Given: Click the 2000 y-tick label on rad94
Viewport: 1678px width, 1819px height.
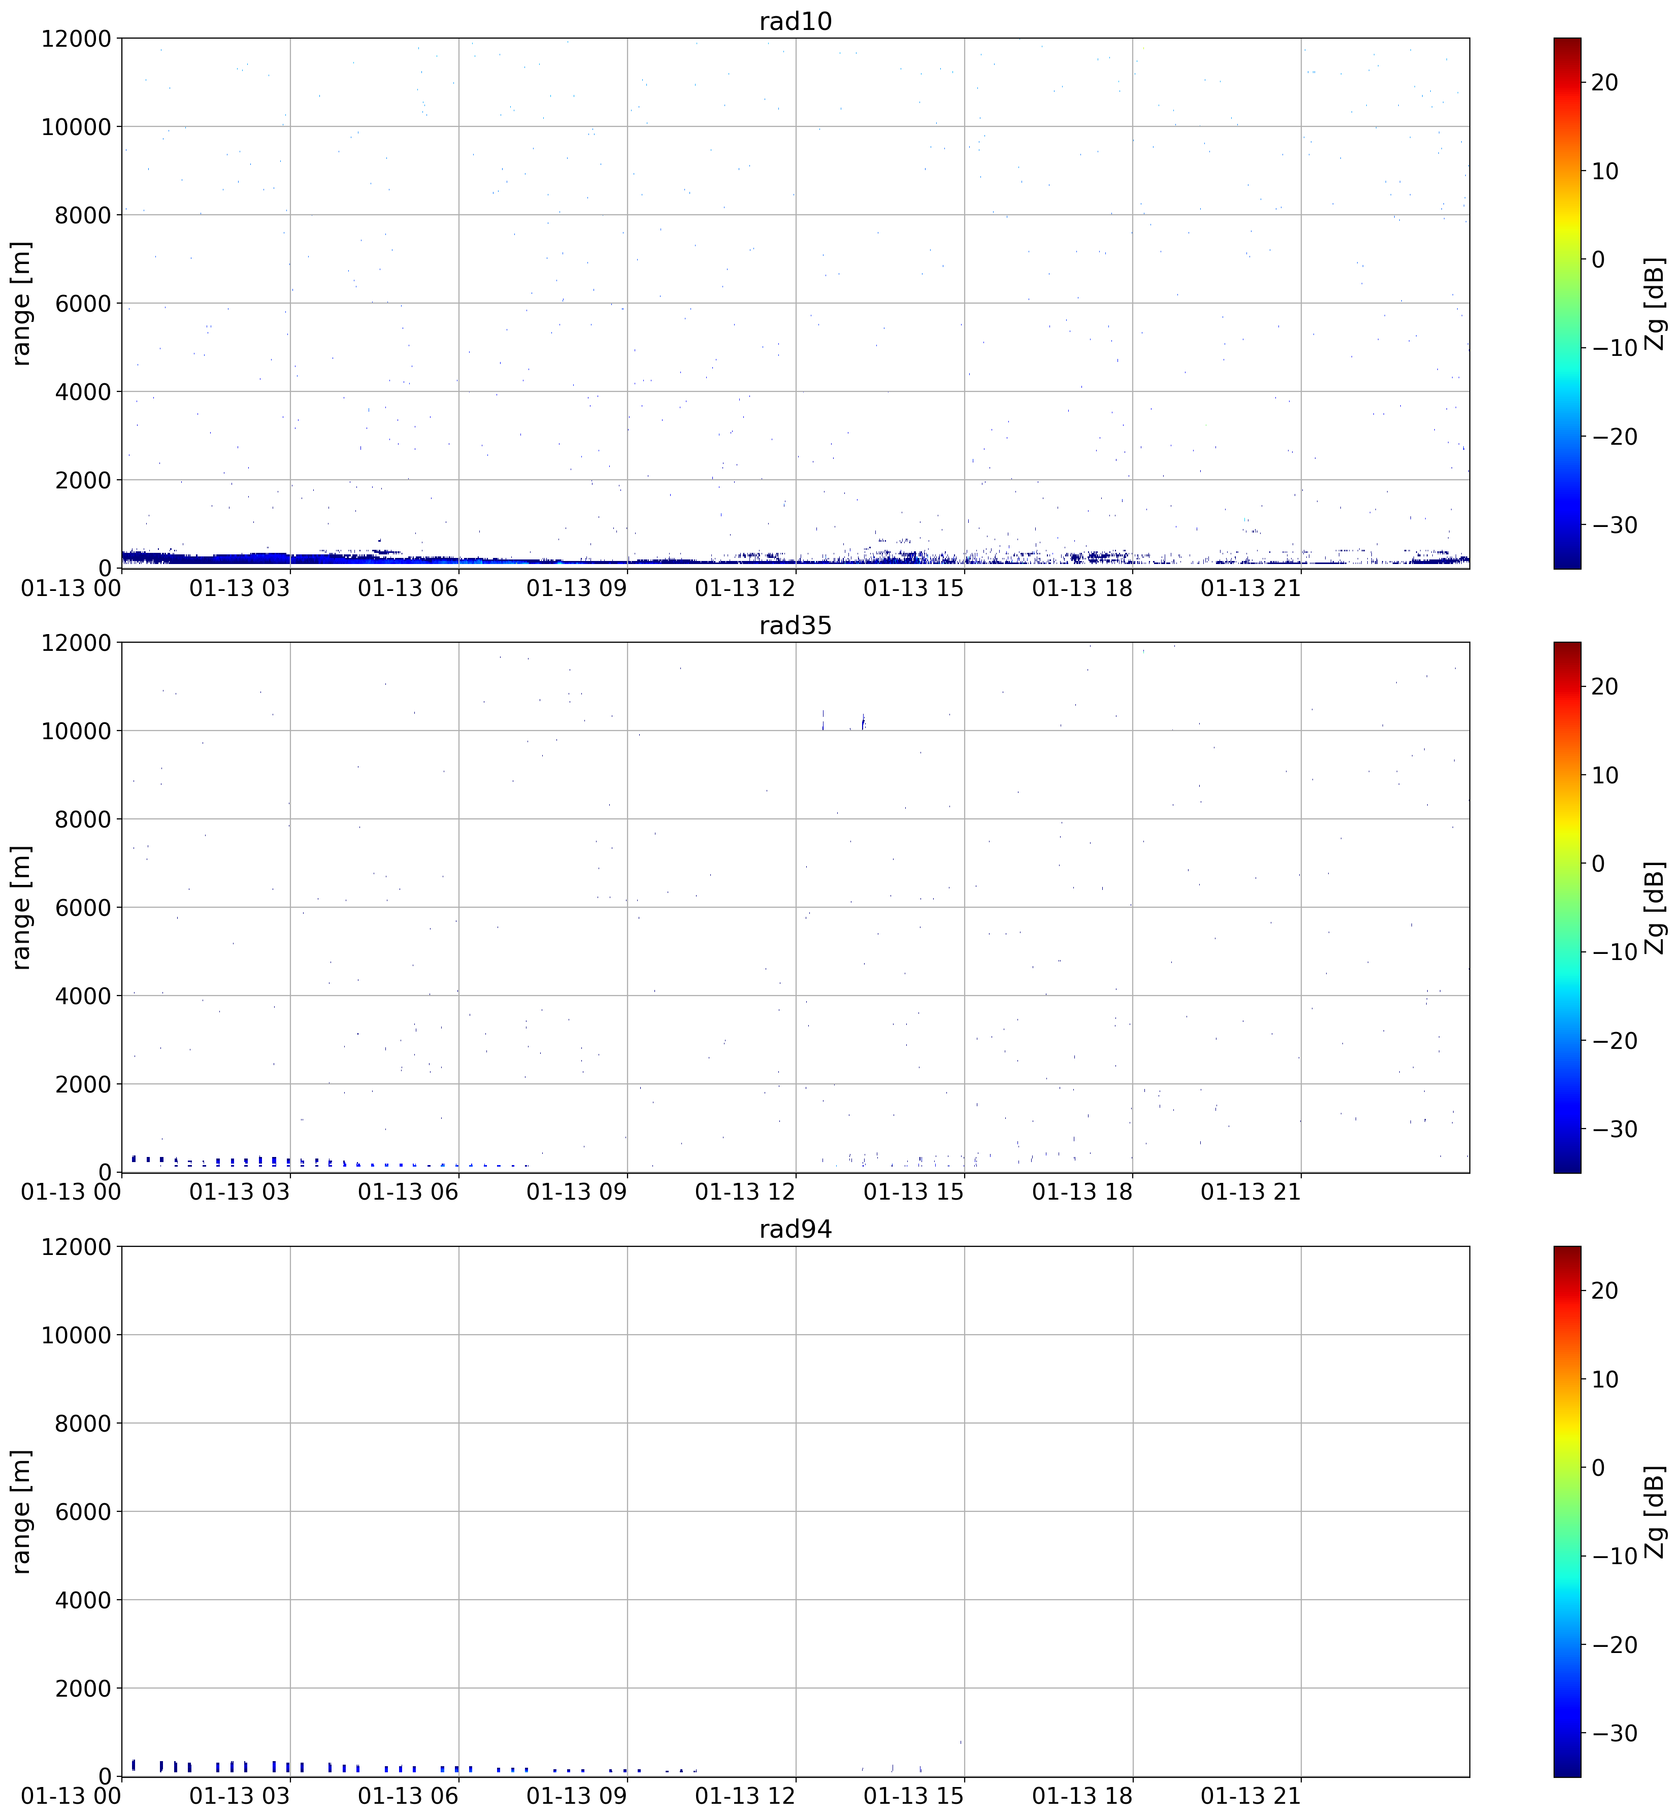Looking at the screenshot, I should (83, 1688).
